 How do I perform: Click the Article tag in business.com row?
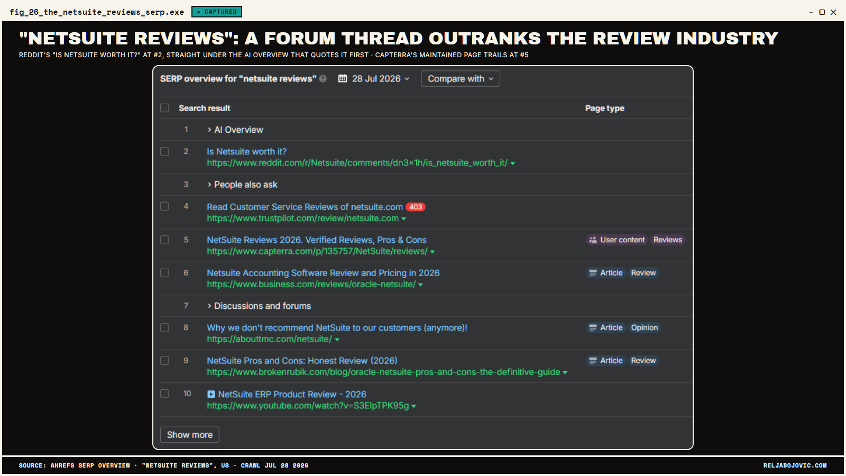(x=606, y=273)
